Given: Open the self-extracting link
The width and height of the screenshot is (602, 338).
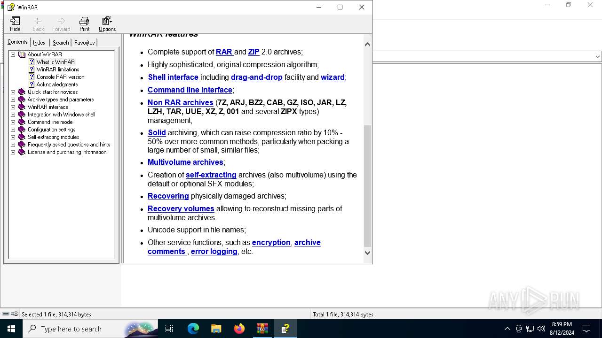Looking at the screenshot, I should point(211,175).
